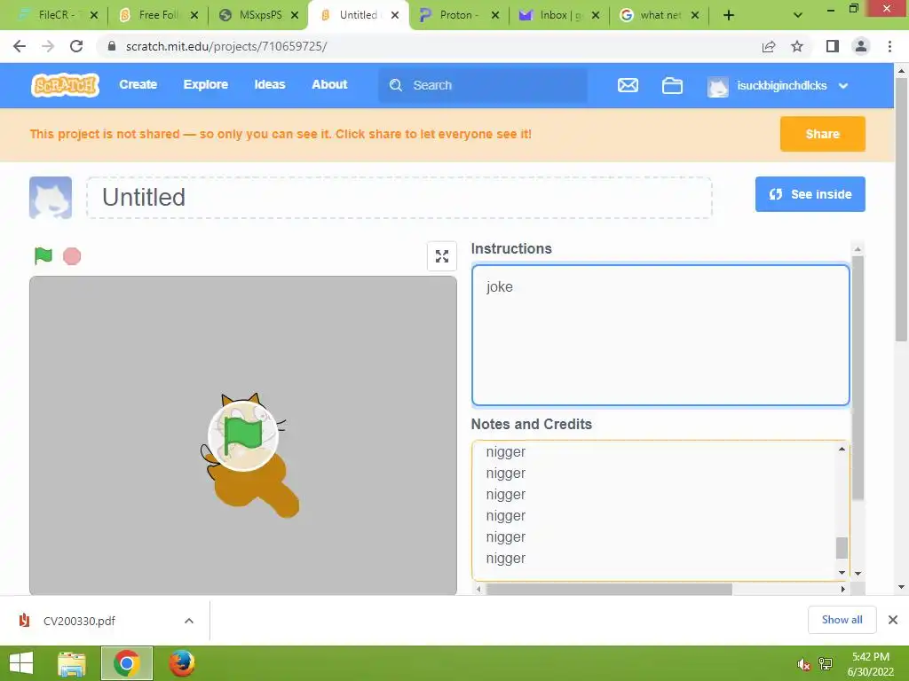Enter full screen mode for the stage
The image size is (909, 681).
(x=442, y=256)
